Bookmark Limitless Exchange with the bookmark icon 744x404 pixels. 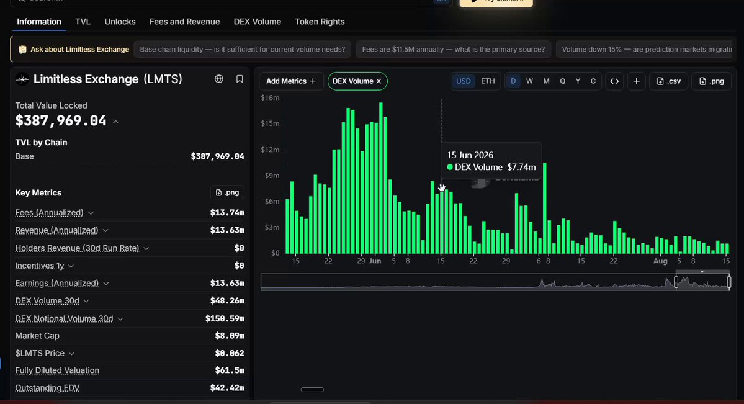(x=240, y=79)
